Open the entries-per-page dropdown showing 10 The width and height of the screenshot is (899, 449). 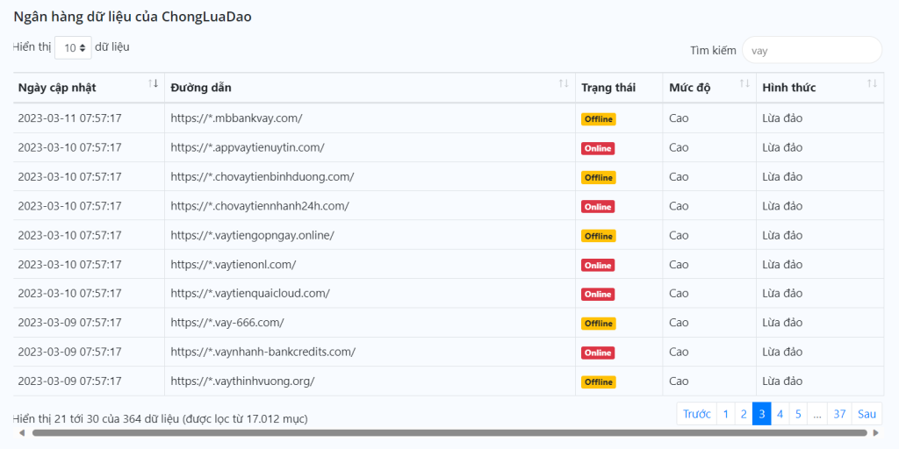[73, 48]
